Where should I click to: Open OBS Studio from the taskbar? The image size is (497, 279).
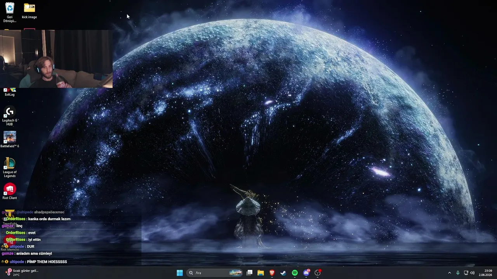tap(318, 273)
